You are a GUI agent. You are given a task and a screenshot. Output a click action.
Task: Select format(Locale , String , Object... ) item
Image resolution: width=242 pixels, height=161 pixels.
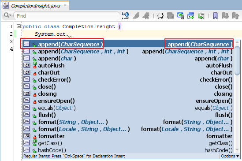point(128,129)
